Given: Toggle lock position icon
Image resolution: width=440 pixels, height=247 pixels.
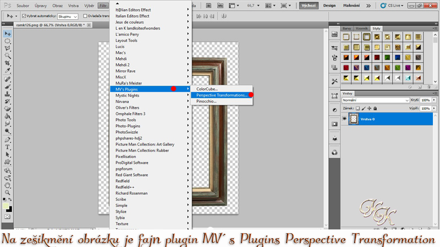Looking at the screenshot, I should (369, 108).
